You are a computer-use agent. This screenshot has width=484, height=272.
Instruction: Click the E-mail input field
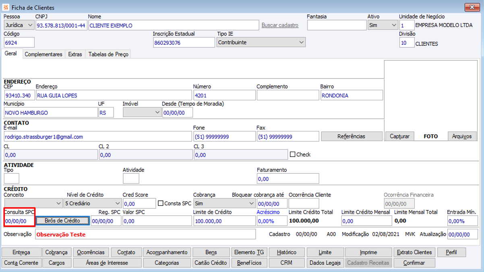coord(97,137)
